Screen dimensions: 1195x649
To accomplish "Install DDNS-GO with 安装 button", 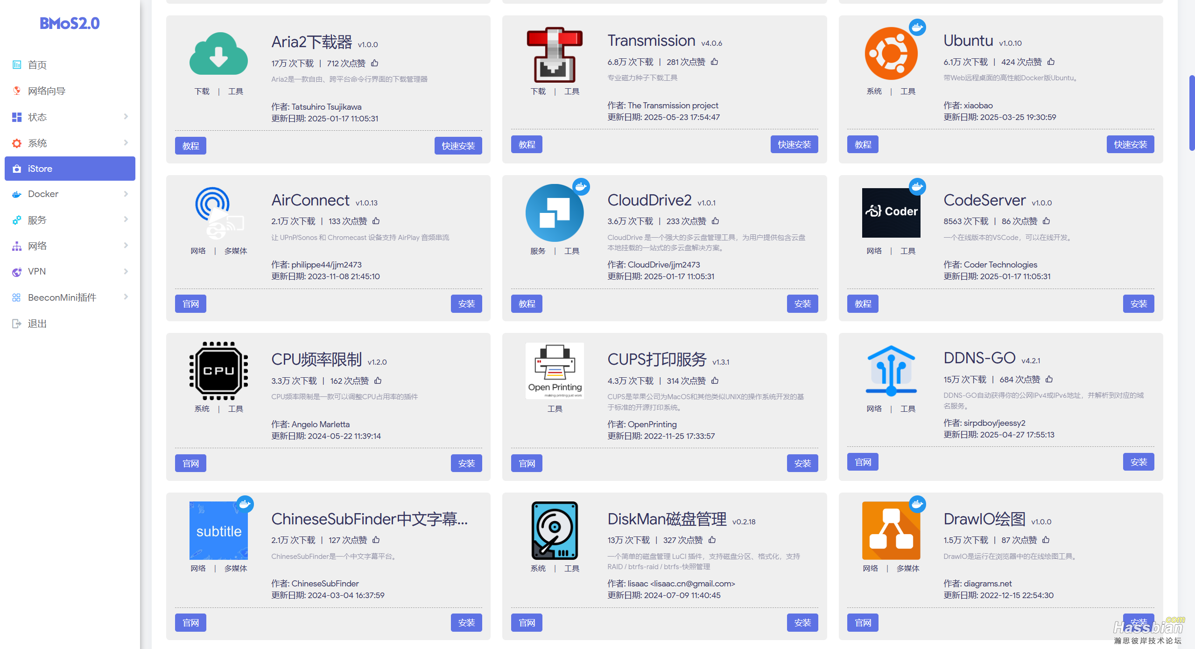I will click(x=1139, y=462).
